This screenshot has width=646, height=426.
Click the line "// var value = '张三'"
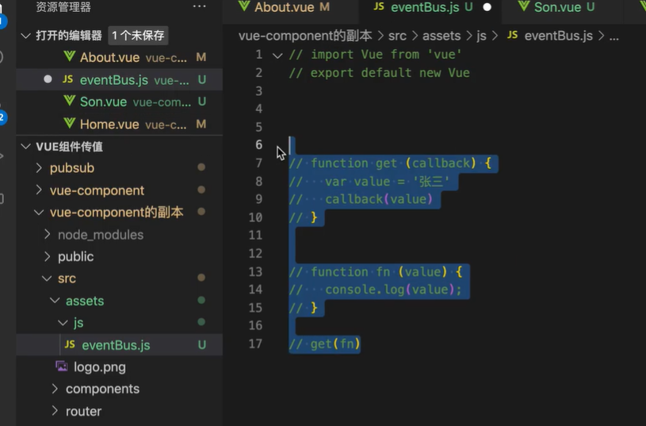[x=369, y=182]
